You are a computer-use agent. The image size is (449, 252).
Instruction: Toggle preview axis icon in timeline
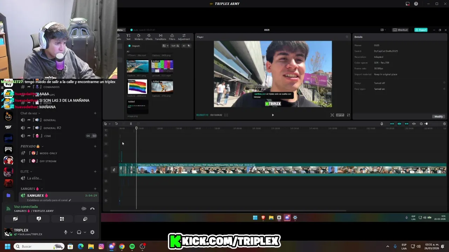(x=414, y=124)
